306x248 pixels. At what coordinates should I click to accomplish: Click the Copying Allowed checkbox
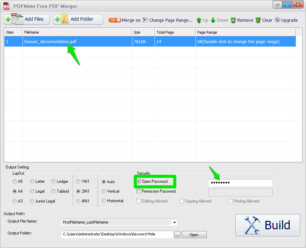tap(181, 201)
